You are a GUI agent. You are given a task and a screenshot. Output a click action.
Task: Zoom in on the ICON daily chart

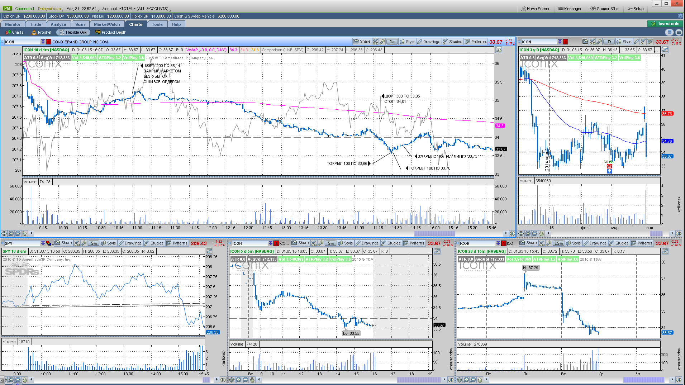coord(528,233)
